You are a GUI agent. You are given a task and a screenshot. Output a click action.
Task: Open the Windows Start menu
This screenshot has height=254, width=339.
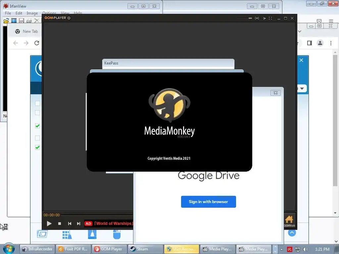coord(9,249)
